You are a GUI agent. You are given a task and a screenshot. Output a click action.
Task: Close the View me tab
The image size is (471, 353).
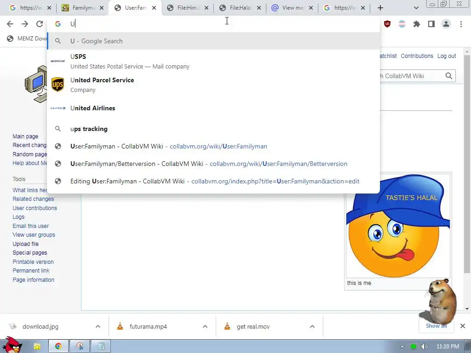[x=311, y=8]
